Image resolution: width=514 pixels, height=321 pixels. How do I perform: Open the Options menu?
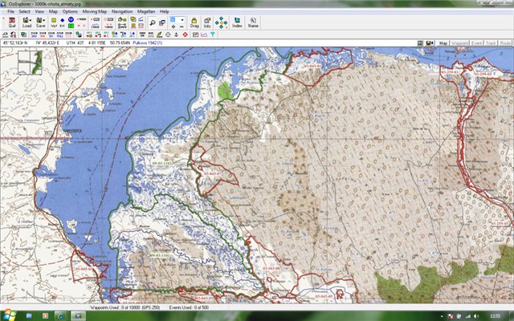point(70,11)
